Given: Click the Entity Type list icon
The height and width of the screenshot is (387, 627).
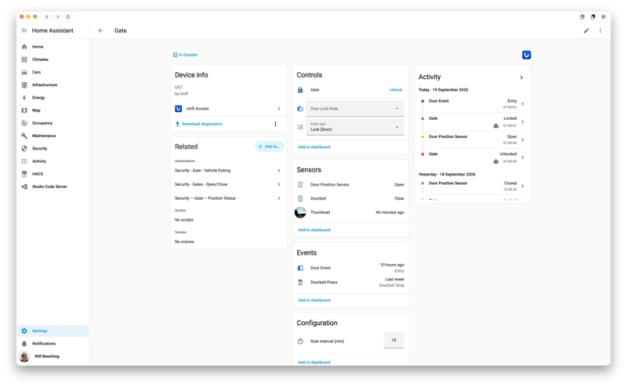Looking at the screenshot, I should tap(300, 127).
